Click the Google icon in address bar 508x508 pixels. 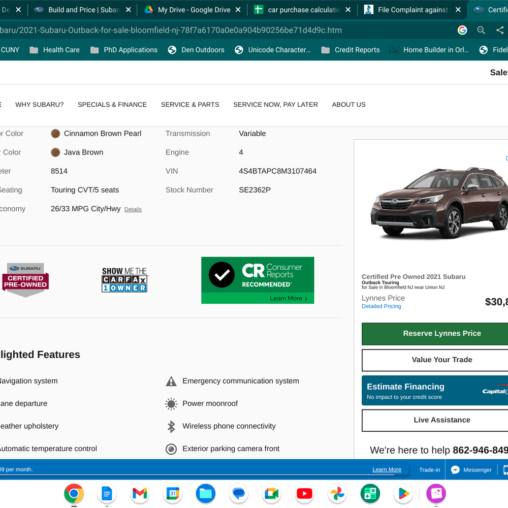pos(462,30)
